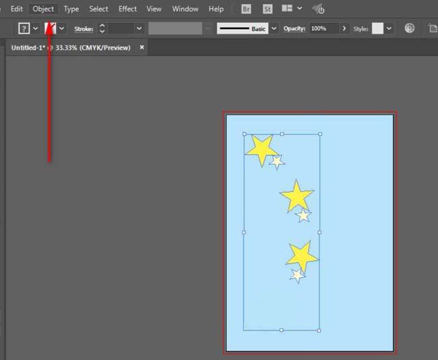The width and height of the screenshot is (438, 360).
Task: Open the Effect menu
Action: (127, 9)
